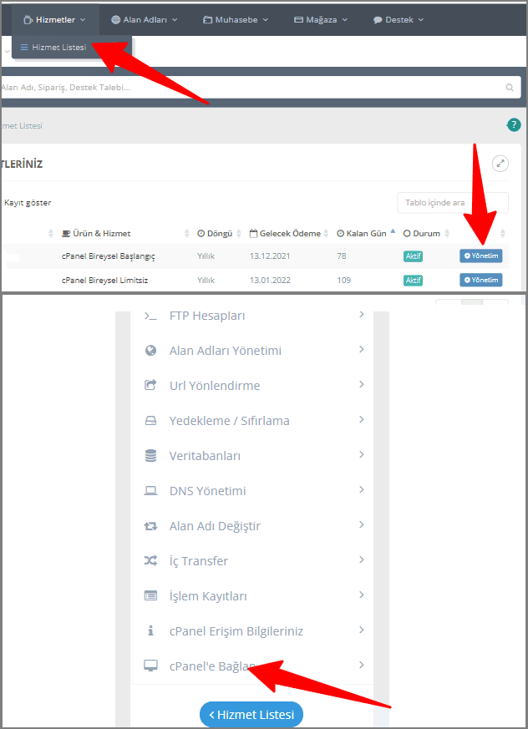Click the DNS Yönetimi laptop icon
The height and width of the screenshot is (729, 528).
[x=150, y=491]
